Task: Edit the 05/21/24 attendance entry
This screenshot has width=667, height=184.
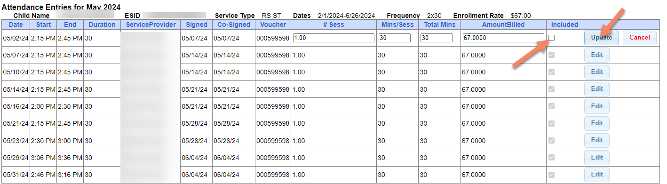Action: 597,123
